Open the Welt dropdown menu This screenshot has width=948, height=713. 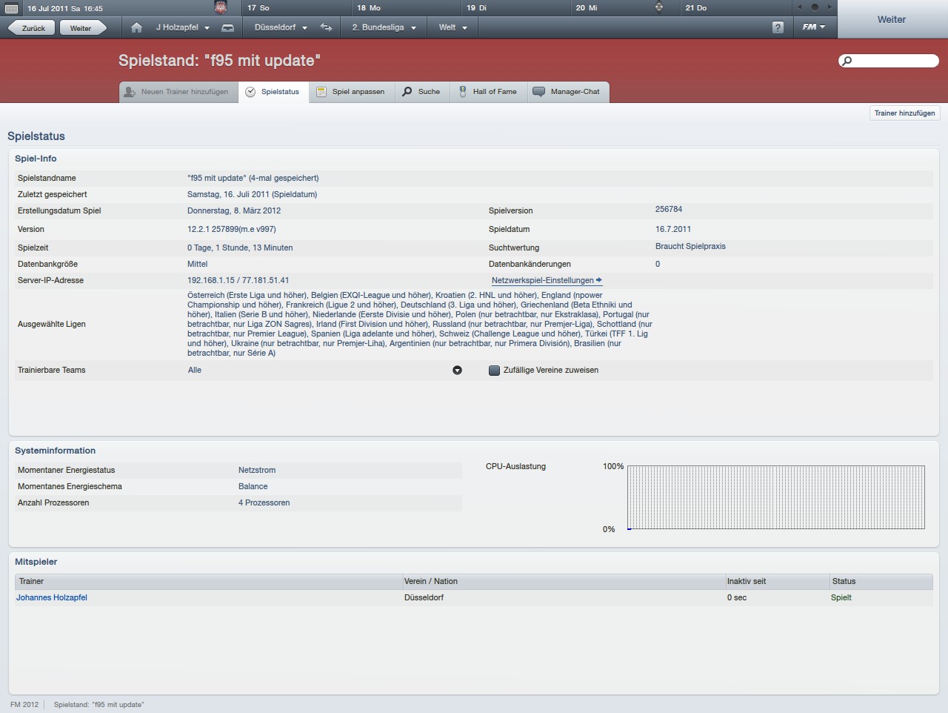tap(453, 27)
